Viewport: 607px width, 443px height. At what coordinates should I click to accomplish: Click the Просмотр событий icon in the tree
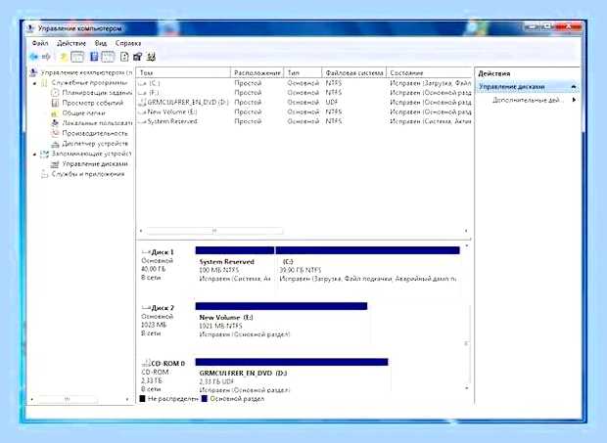tap(55, 103)
